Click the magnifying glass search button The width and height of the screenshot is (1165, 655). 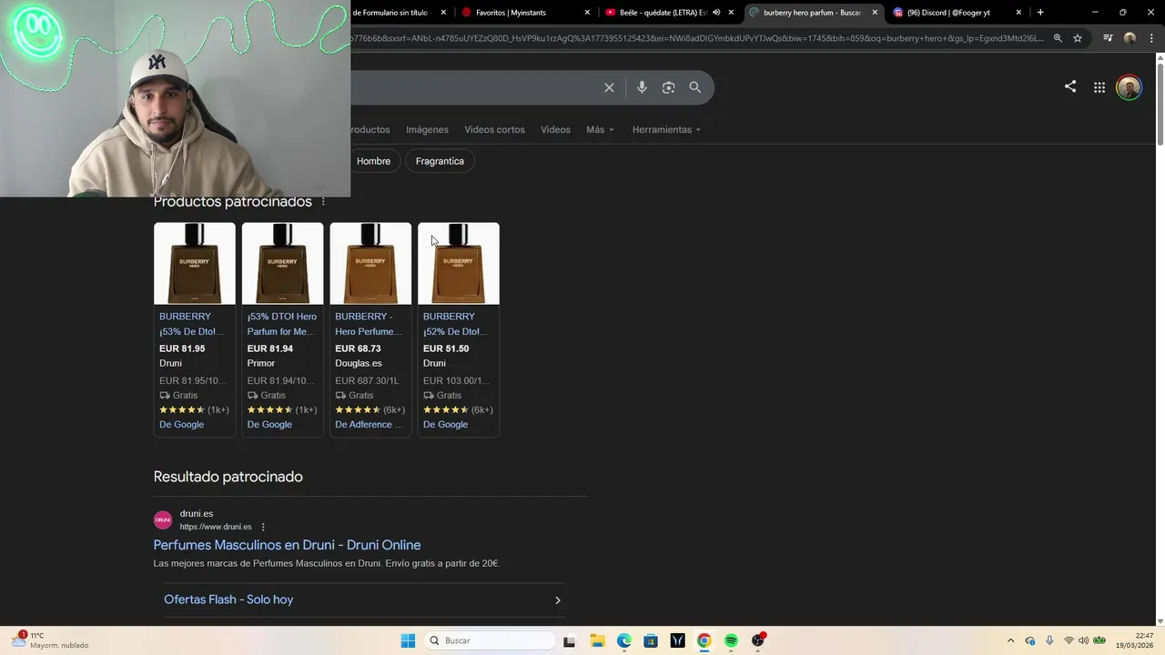click(x=695, y=87)
